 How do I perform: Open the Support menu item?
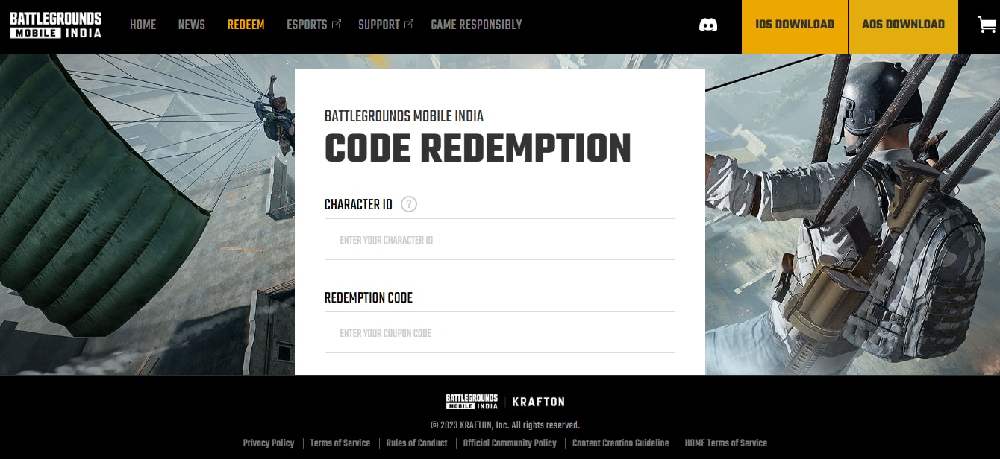click(x=379, y=25)
